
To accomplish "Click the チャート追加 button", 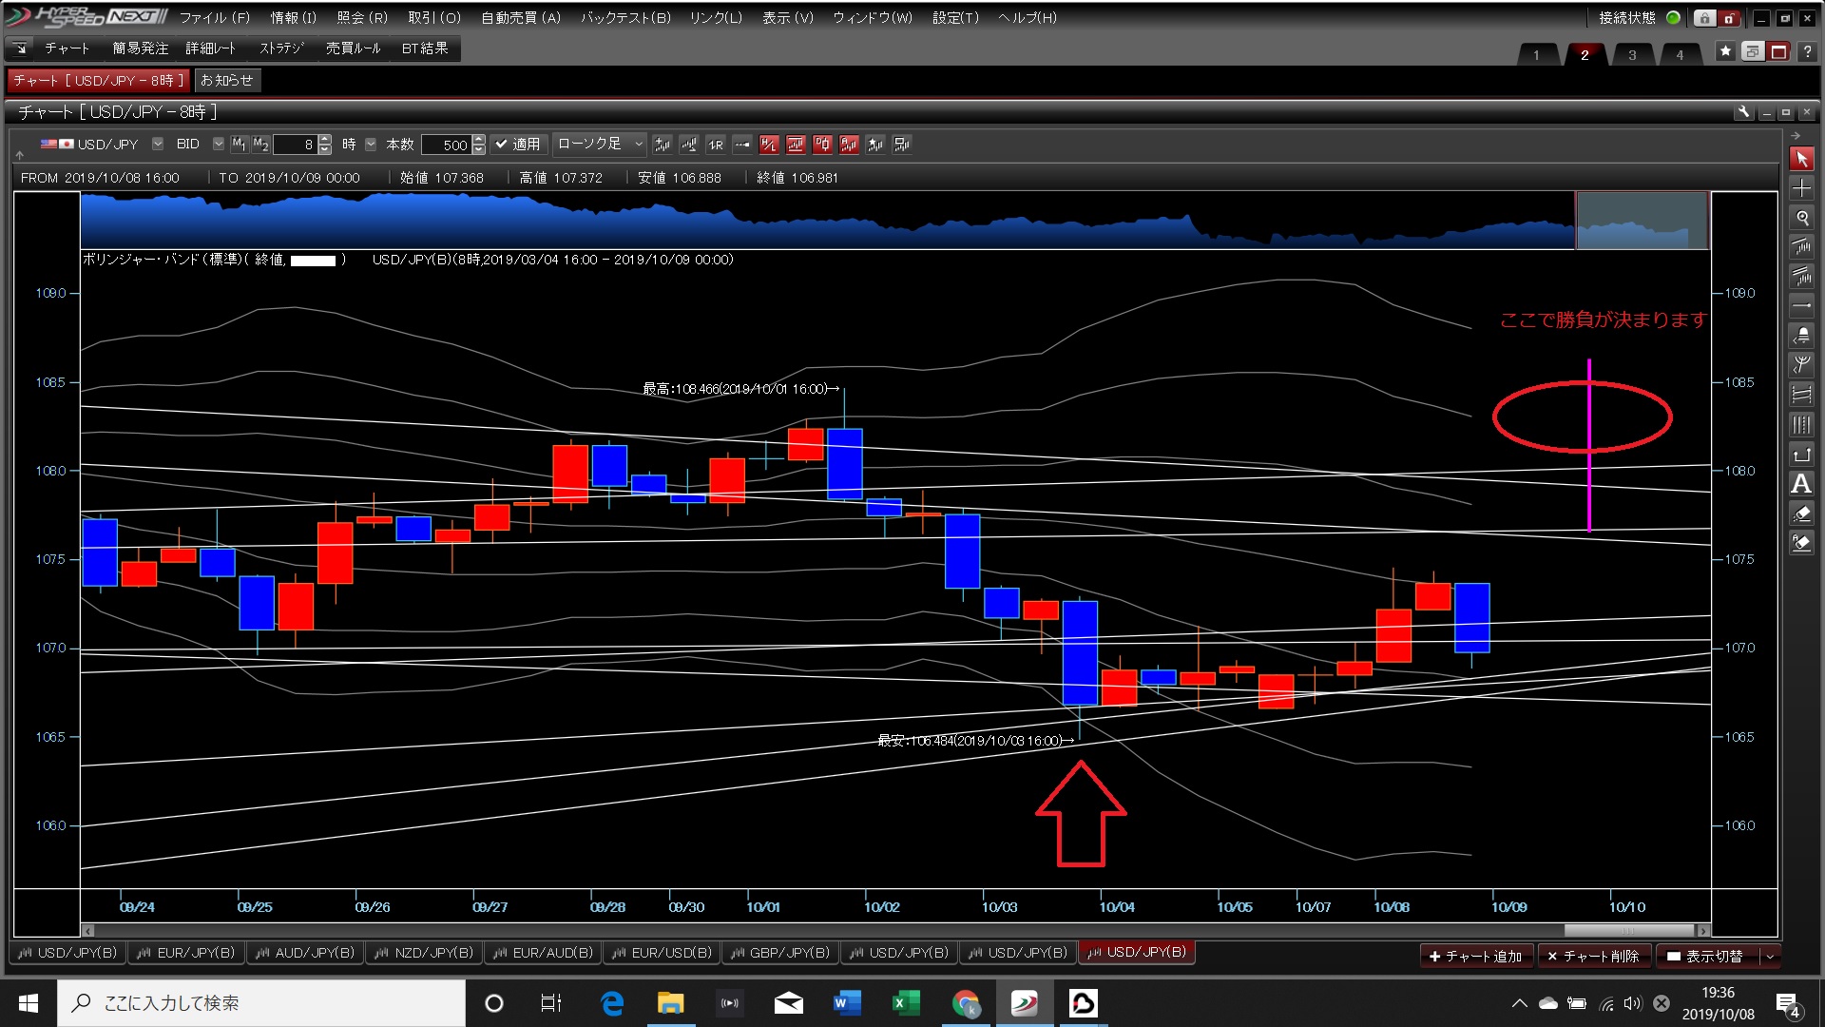I will point(1475,956).
